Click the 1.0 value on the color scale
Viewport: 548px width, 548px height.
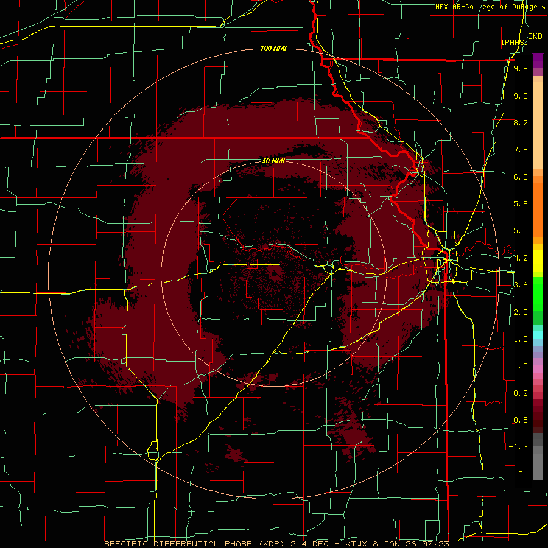[x=521, y=366]
